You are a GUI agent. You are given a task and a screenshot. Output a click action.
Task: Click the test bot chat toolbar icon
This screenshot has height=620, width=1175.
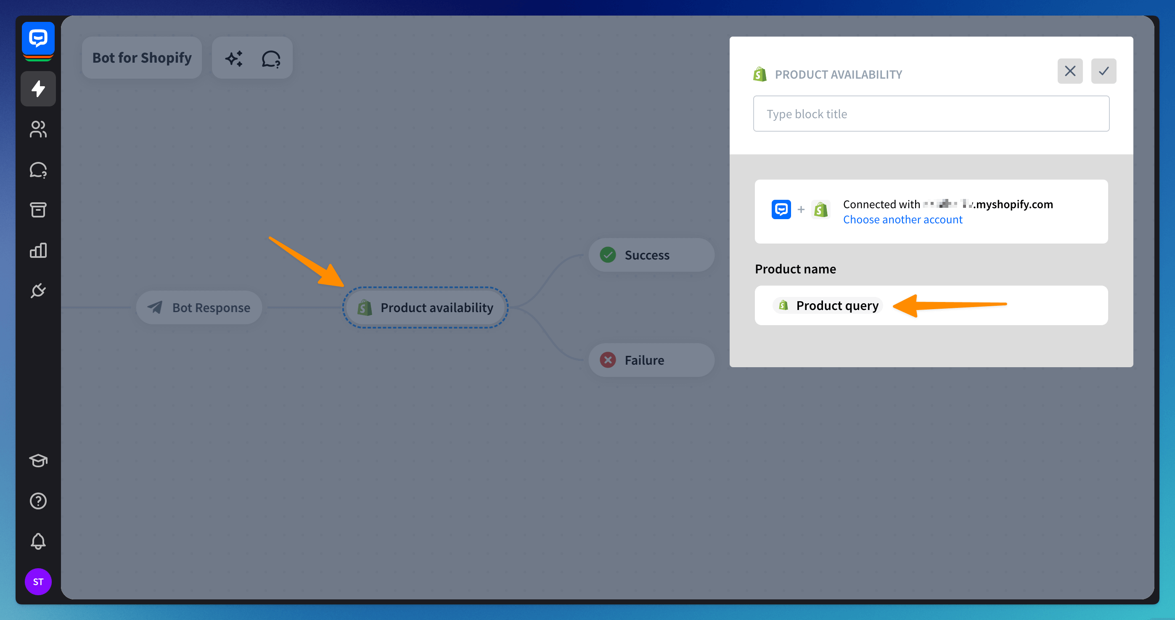point(271,58)
